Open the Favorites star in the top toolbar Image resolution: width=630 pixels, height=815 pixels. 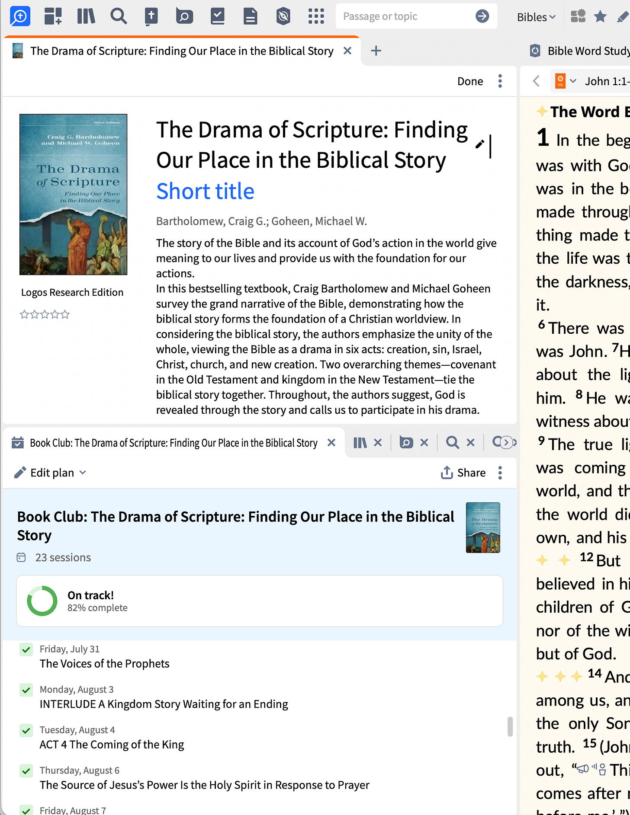pyautogui.click(x=600, y=16)
